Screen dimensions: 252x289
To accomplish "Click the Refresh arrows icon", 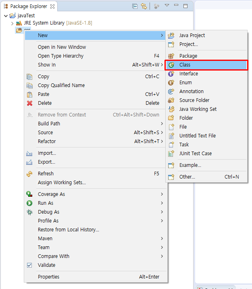I will 29,174.
